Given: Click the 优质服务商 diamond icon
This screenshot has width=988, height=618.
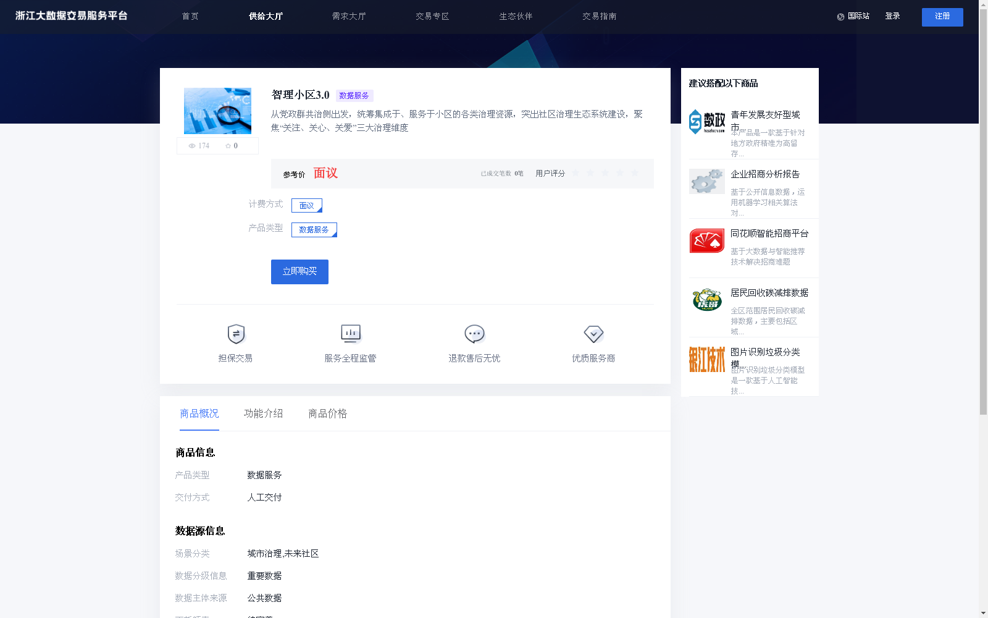Looking at the screenshot, I should (593, 334).
